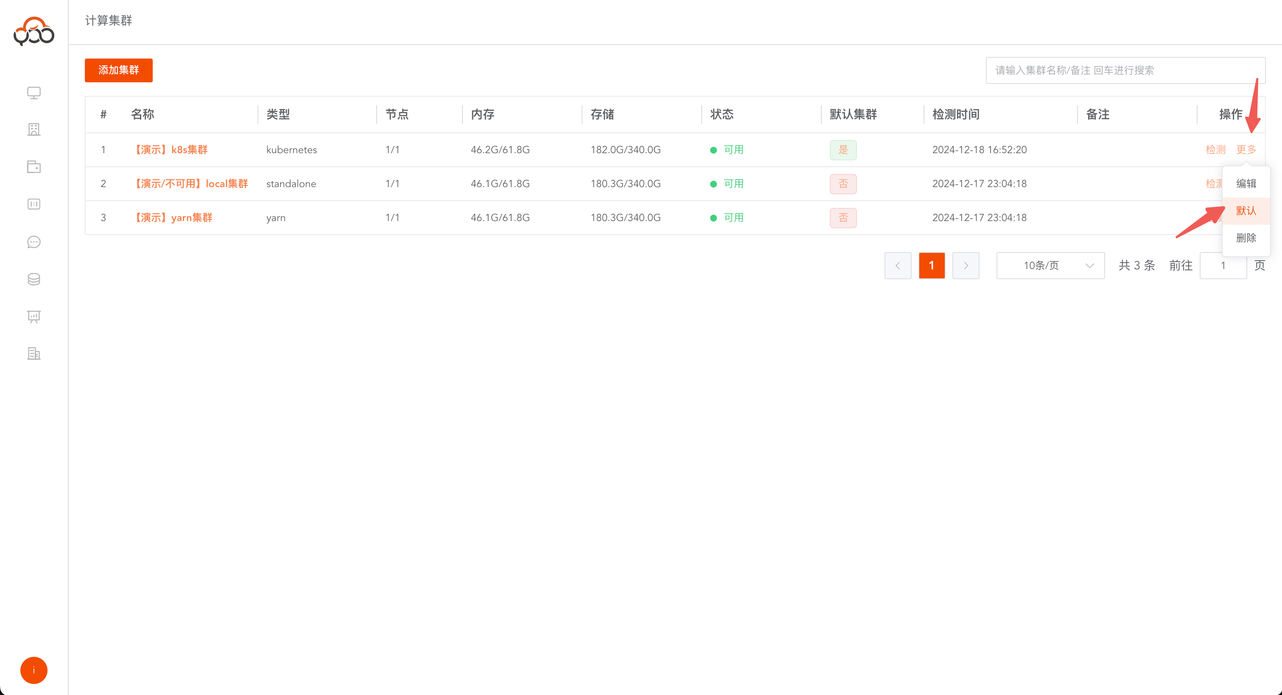1282x695 pixels.
Task: Open the database stack sidebar icon
Action: click(x=34, y=279)
